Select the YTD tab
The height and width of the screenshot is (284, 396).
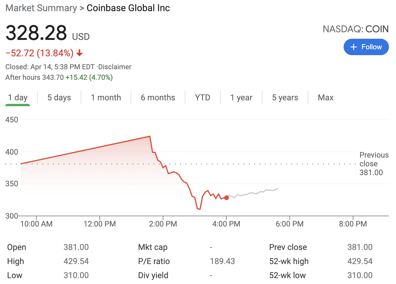[x=202, y=97]
